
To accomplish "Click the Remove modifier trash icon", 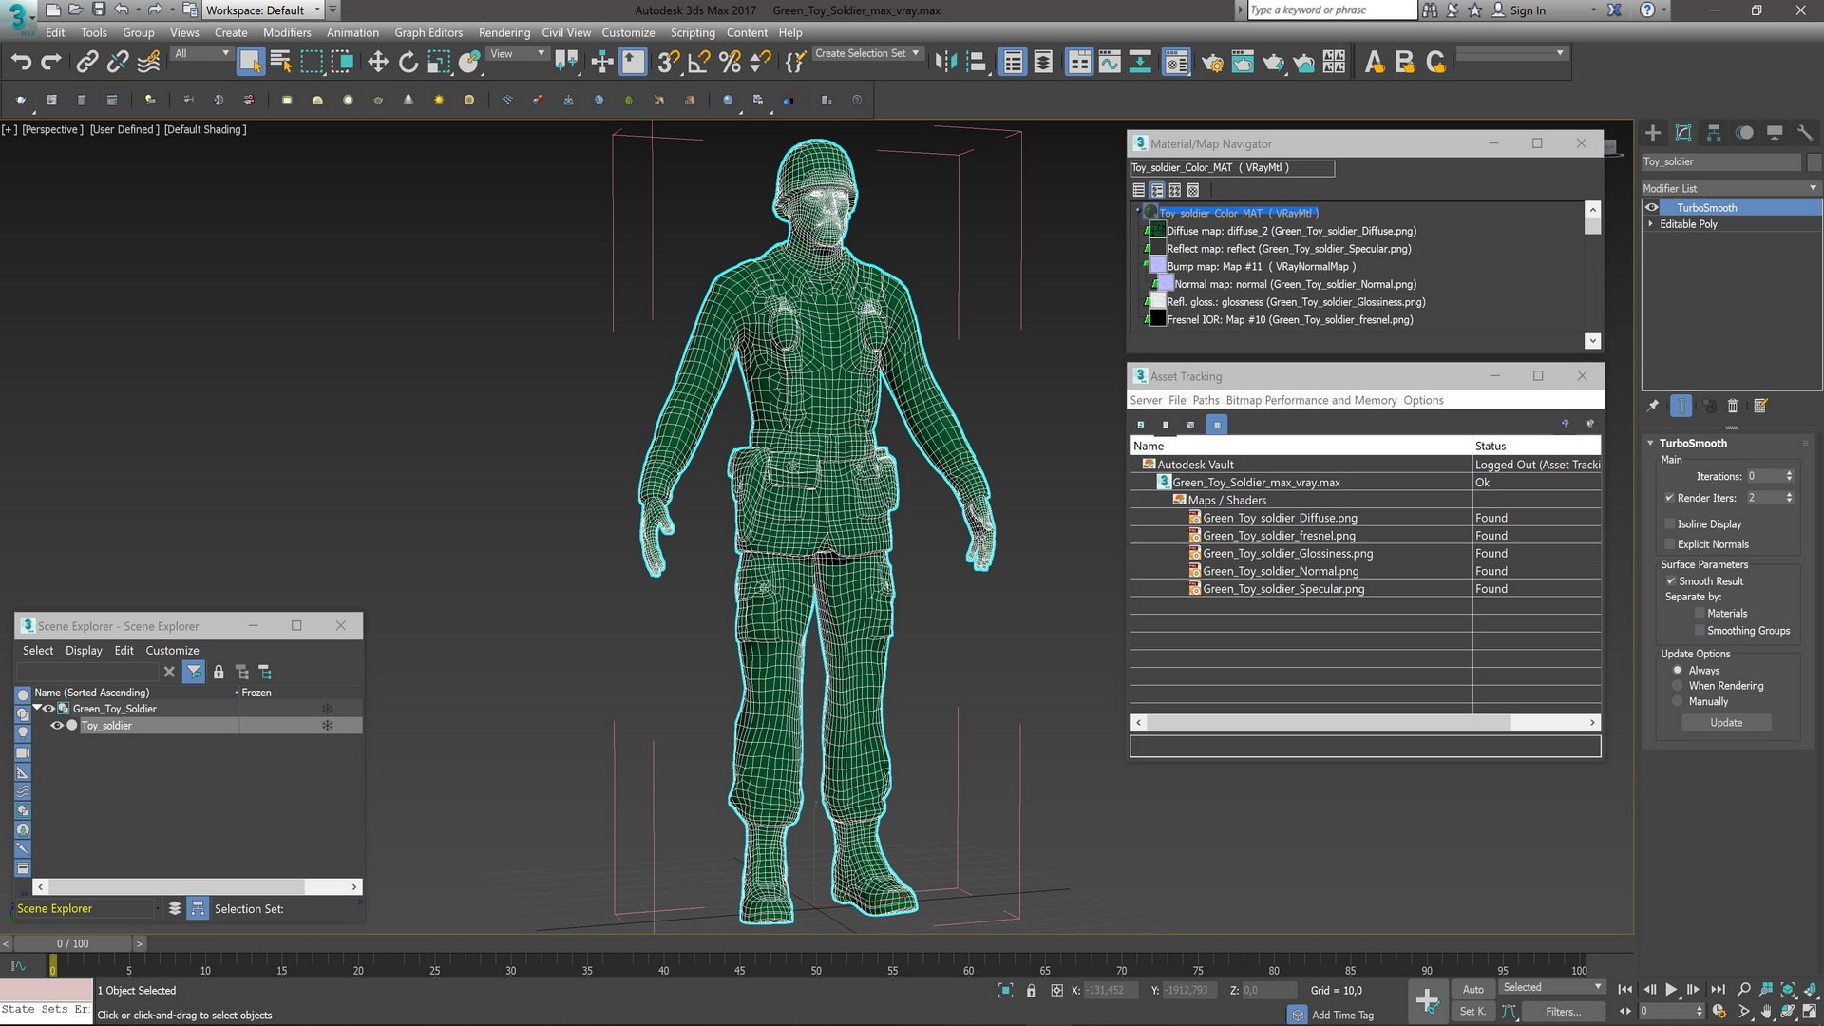I will [1732, 407].
